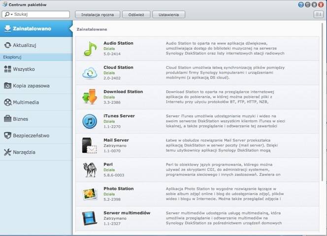Screen dimensions: 327x236
Task: Click the Audio Station description text
Action: coord(225,48)
